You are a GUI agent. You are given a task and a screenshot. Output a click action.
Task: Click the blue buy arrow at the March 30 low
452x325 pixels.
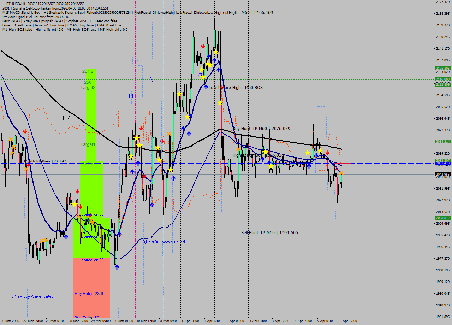pos(118,267)
